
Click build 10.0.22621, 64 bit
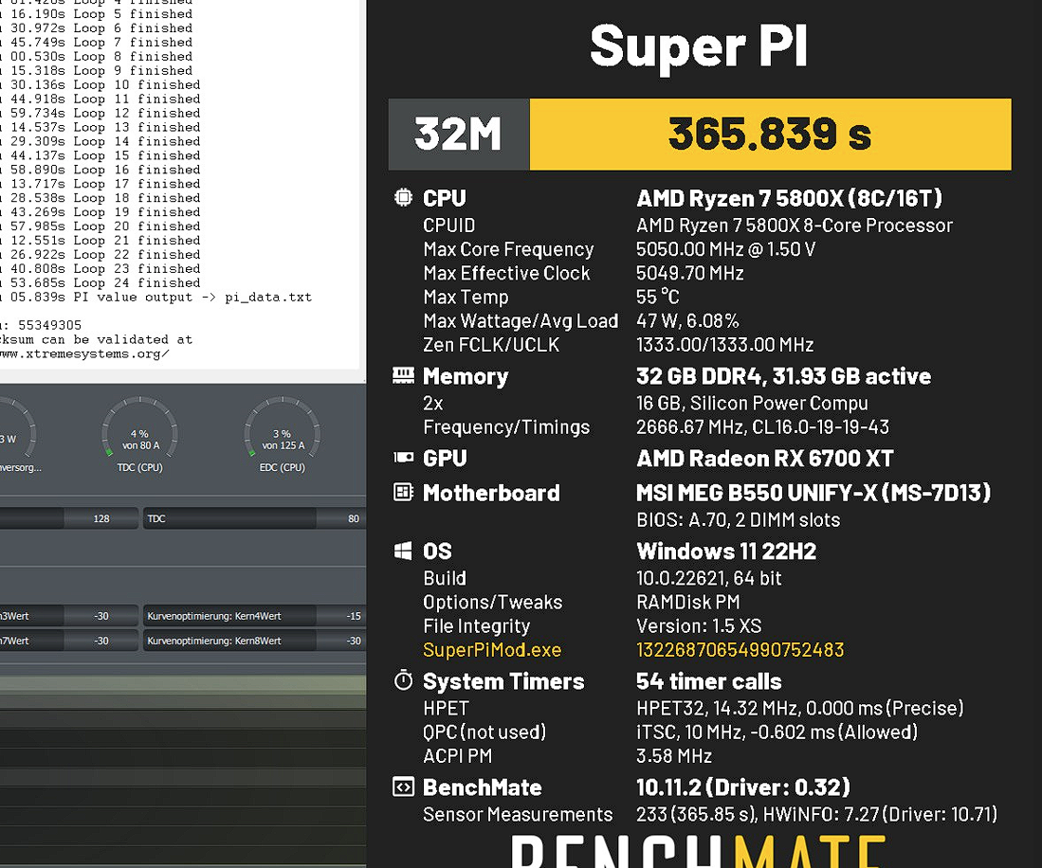pyautogui.click(x=709, y=578)
